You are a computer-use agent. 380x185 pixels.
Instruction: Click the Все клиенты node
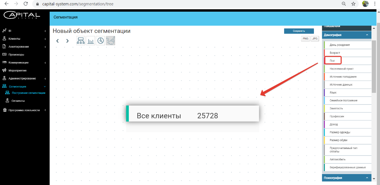193,113
